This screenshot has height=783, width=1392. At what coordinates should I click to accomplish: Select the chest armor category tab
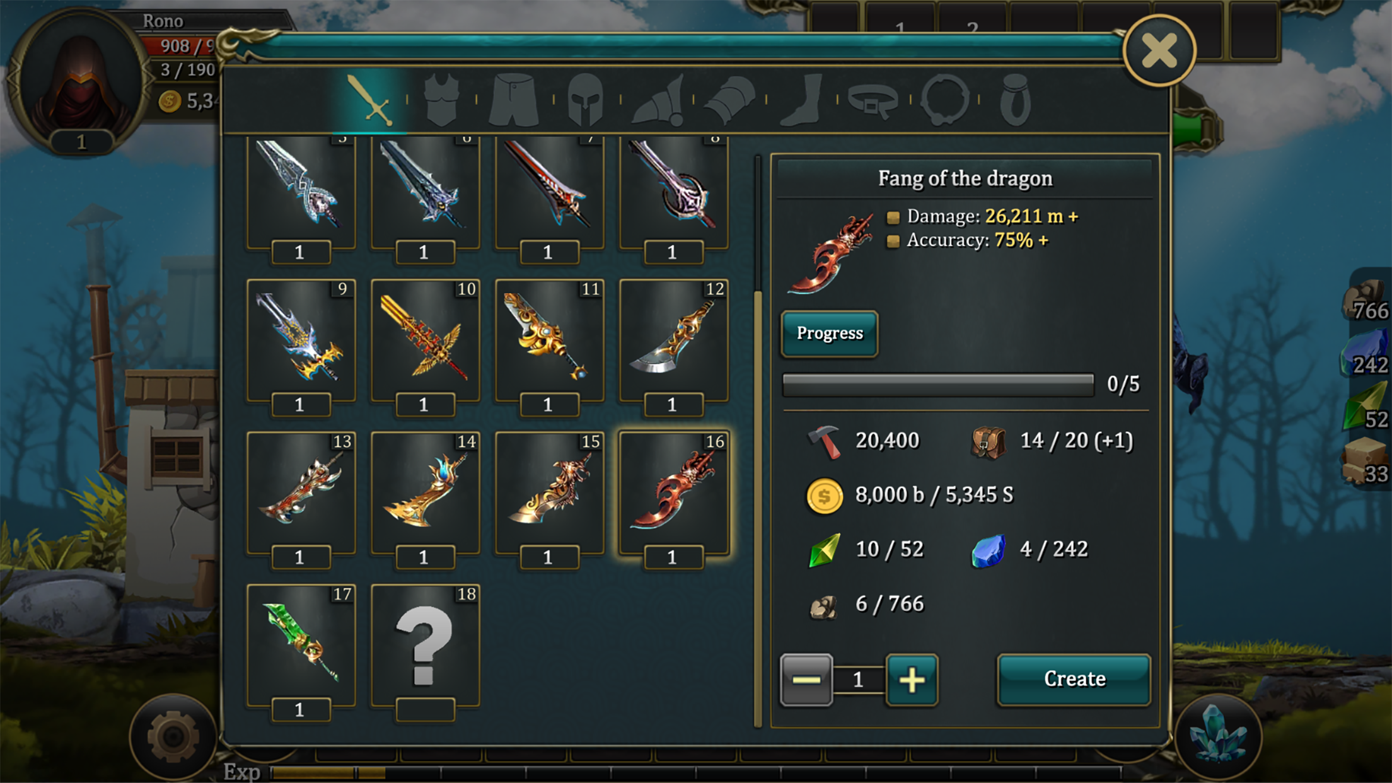click(x=441, y=100)
